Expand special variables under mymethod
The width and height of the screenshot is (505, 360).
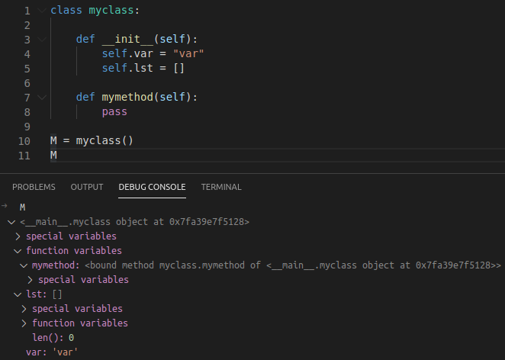tap(31, 280)
